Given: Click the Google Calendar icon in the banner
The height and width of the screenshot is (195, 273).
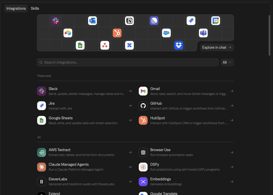Looking at the screenshot, I should click(216, 21).
